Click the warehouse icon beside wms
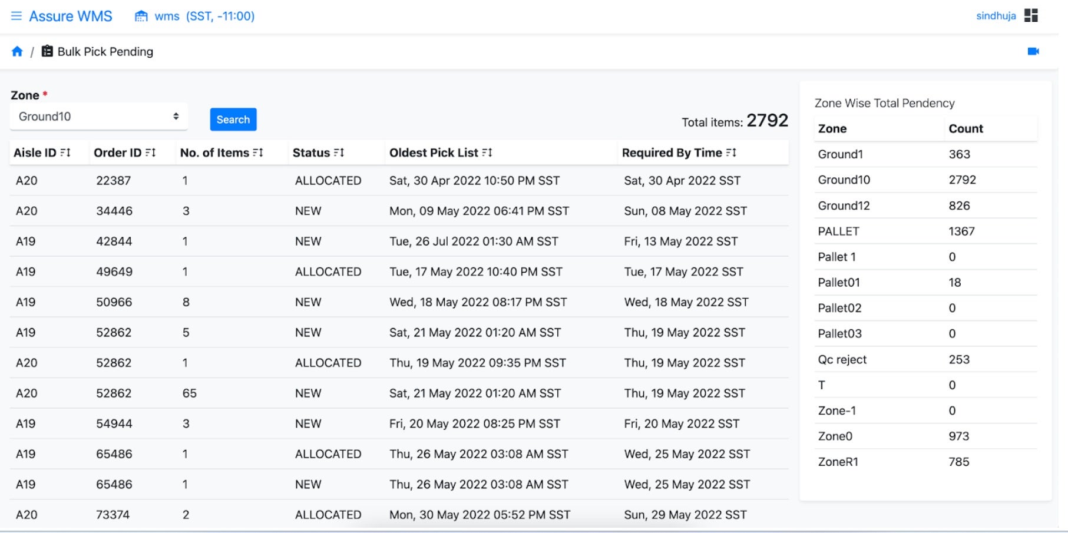The image size is (1068, 533). click(x=141, y=16)
